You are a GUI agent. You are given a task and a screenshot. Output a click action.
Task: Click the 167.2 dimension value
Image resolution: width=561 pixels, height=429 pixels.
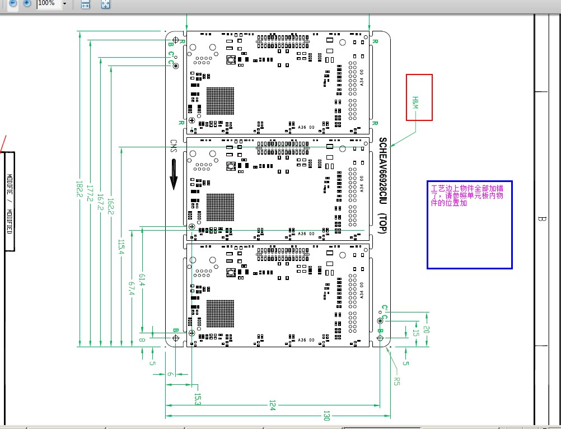pyautogui.click(x=100, y=202)
